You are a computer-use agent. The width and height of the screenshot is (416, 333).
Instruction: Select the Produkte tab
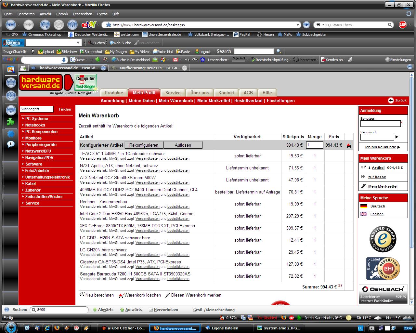click(114, 93)
